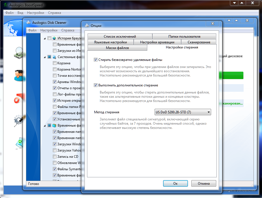
Task: Switch to Языковые настройки tab
Action: [x=111, y=42]
